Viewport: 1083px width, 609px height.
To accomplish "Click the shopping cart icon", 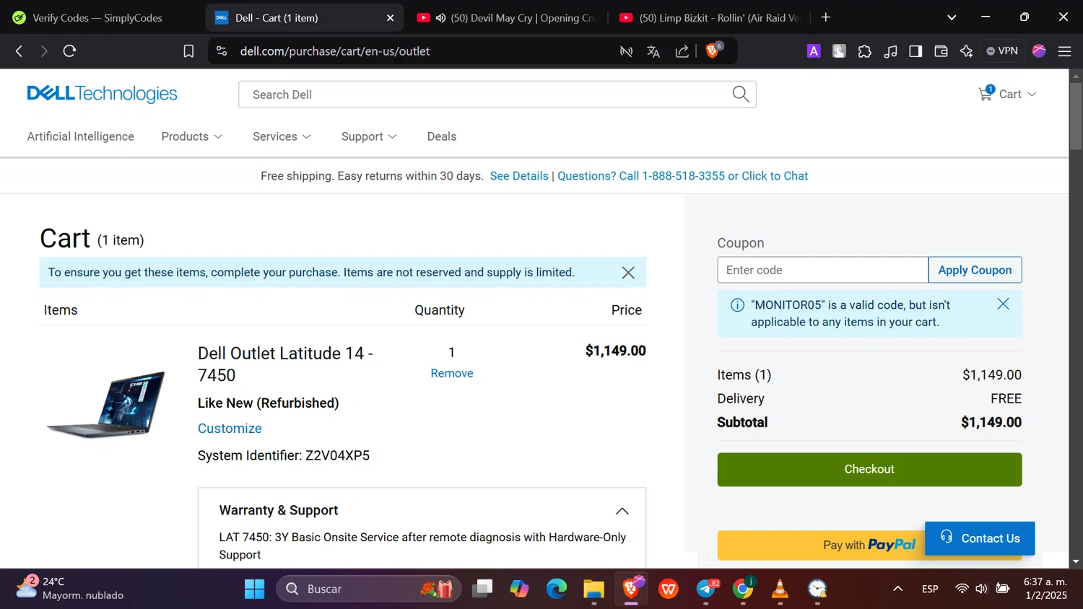I will click(x=986, y=94).
